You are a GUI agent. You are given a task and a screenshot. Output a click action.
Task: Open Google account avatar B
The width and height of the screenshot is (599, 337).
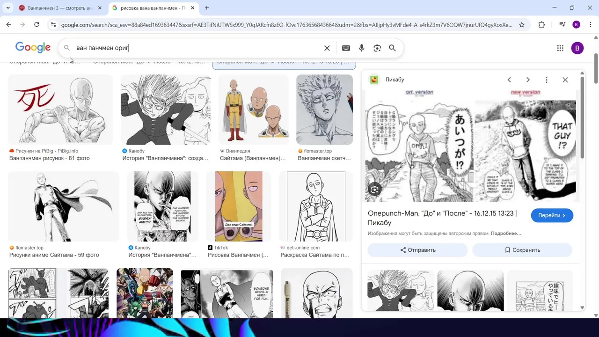577,48
